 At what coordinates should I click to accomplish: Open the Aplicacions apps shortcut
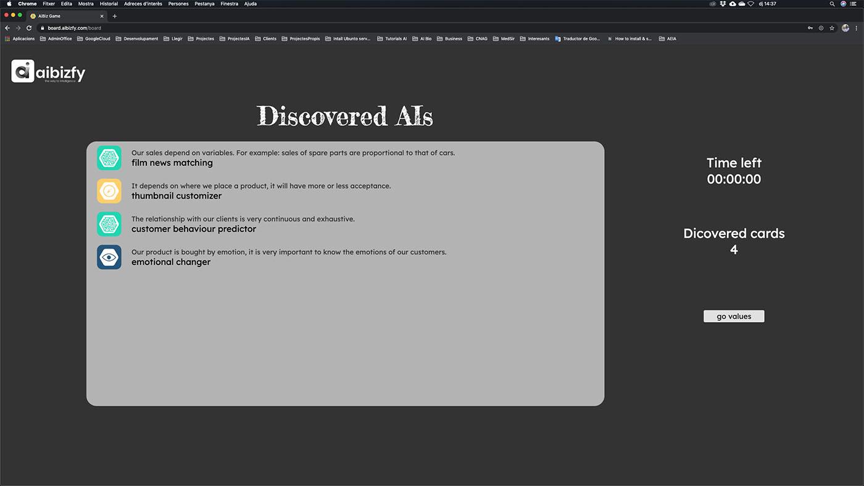[x=20, y=39]
